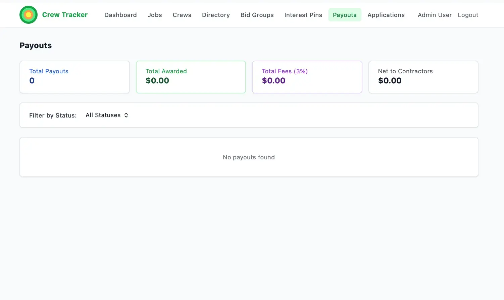Viewport: 504px width, 300px height.
Task: Select the Total Fees (3%) summary card
Action: point(307,77)
